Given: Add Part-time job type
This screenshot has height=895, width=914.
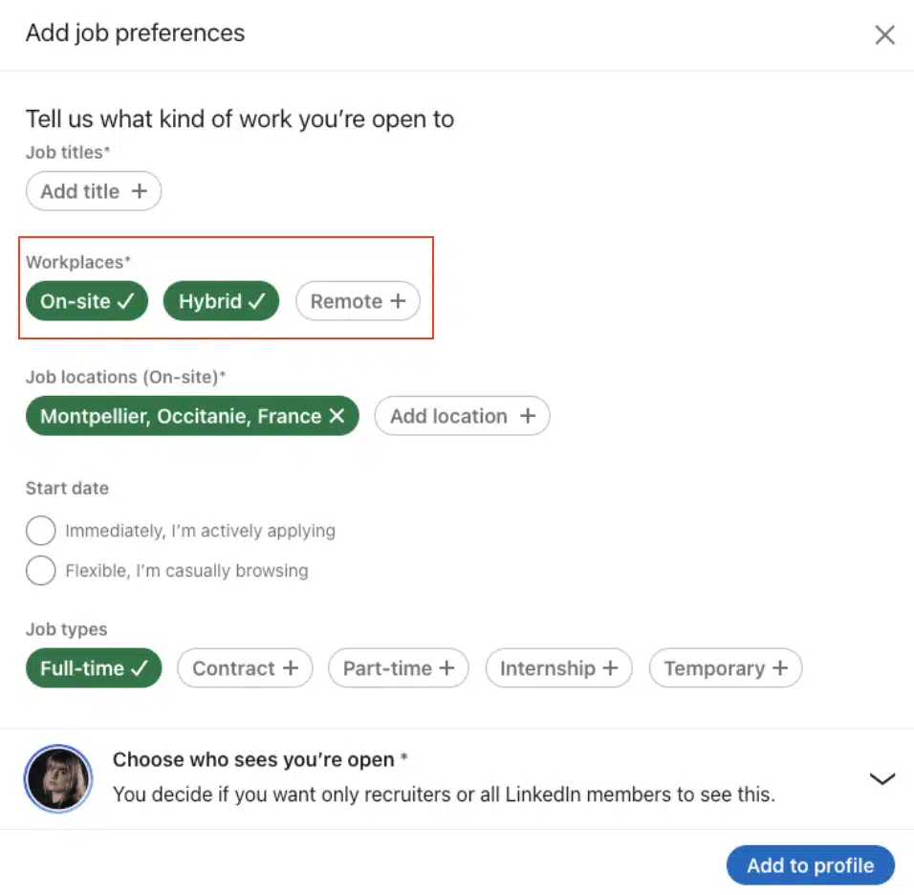Looking at the screenshot, I should (x=398, y=668).
